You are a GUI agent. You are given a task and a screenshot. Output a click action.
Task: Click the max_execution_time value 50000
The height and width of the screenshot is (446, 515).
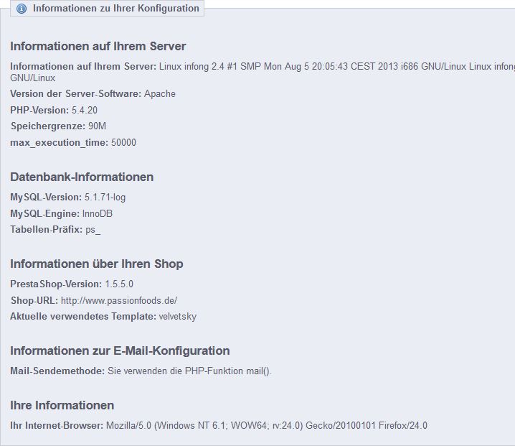pos(123,143)
